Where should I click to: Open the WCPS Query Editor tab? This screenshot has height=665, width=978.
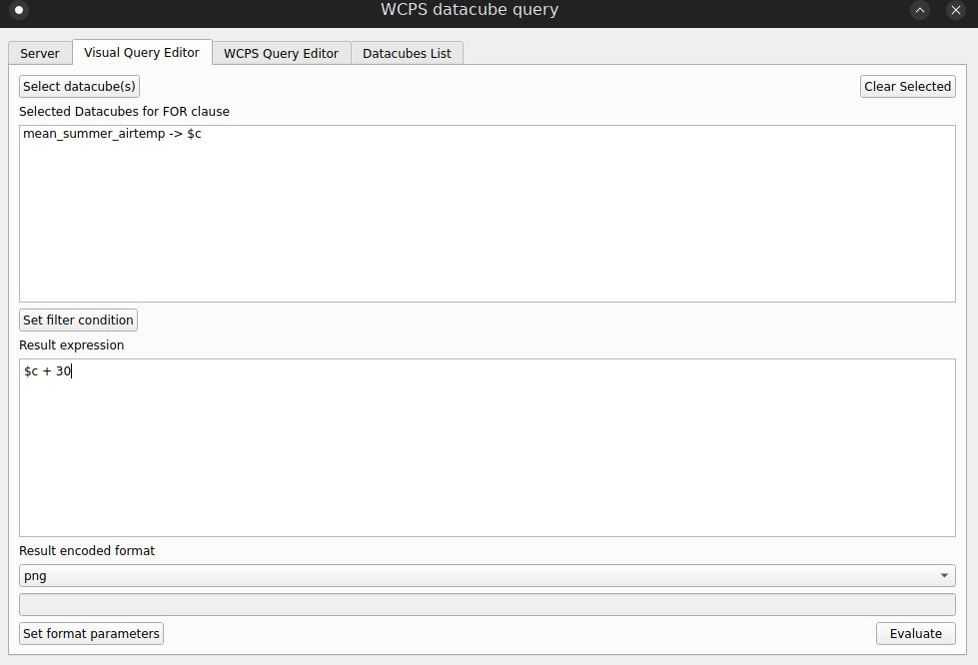pos(281,54)
